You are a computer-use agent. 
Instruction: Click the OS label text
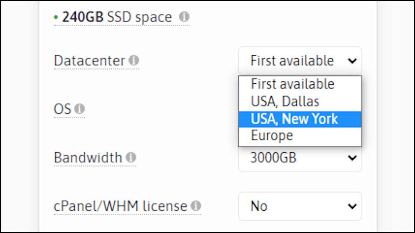pyautogui.click(x=62, y=109)
